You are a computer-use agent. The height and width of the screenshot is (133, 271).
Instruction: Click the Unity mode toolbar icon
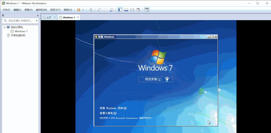pos(138,10)
